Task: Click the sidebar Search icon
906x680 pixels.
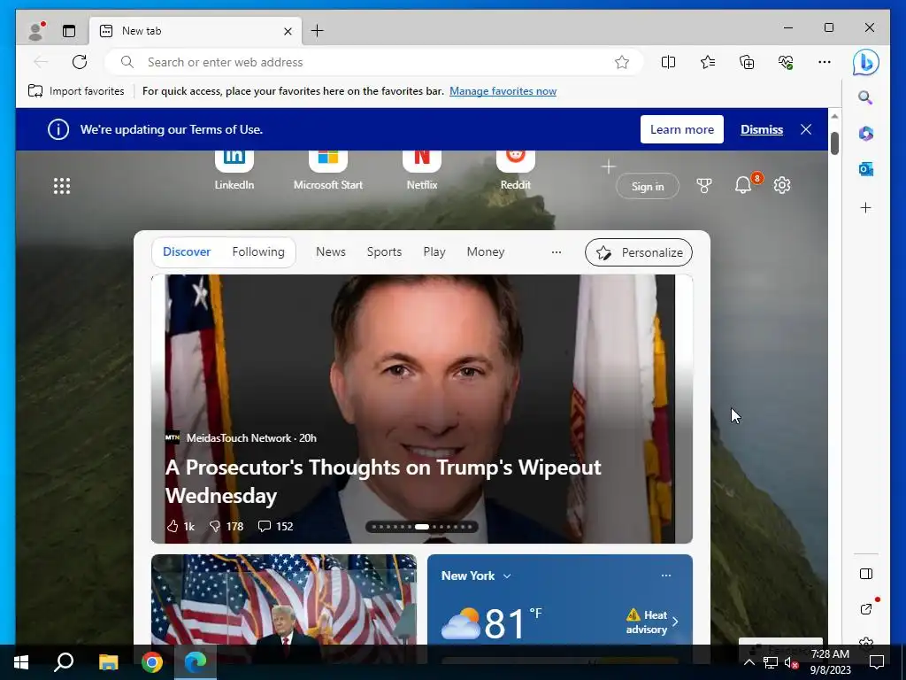Action: [865, 97]
